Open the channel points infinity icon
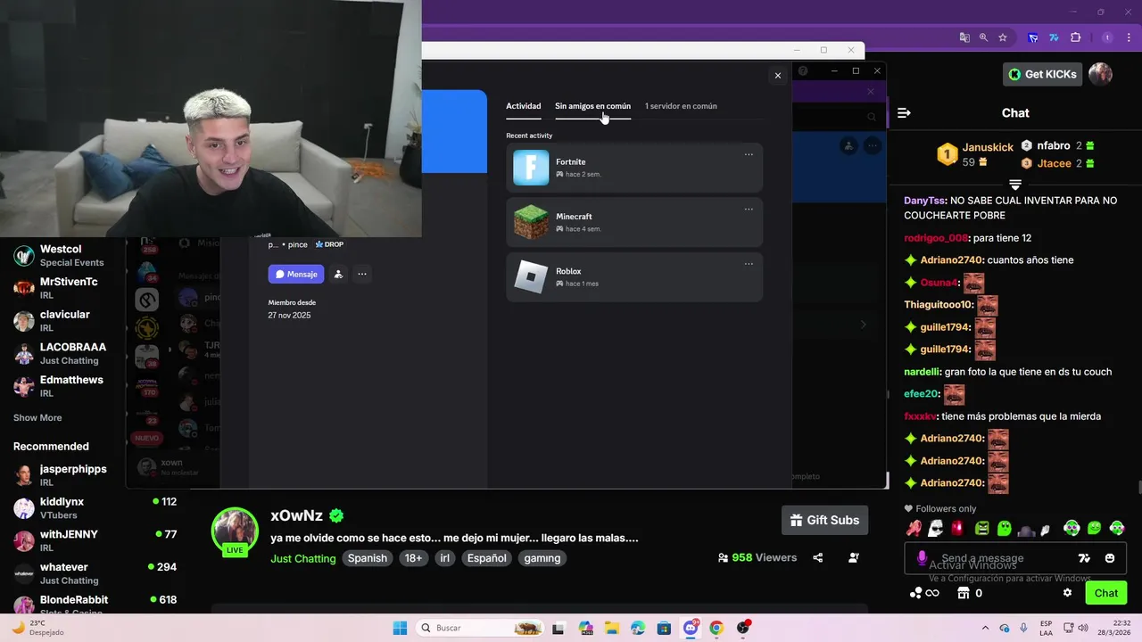1142x642 pixels. [924, 593]
